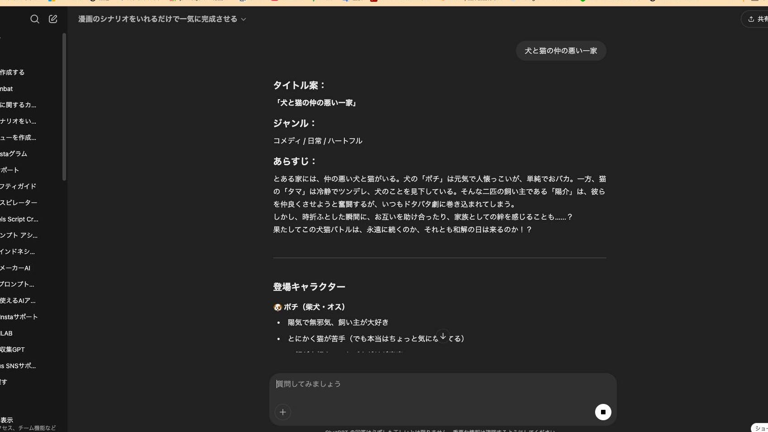Click the plus attachment button
This screenshot has width=768, height=432.
[283, 412]
